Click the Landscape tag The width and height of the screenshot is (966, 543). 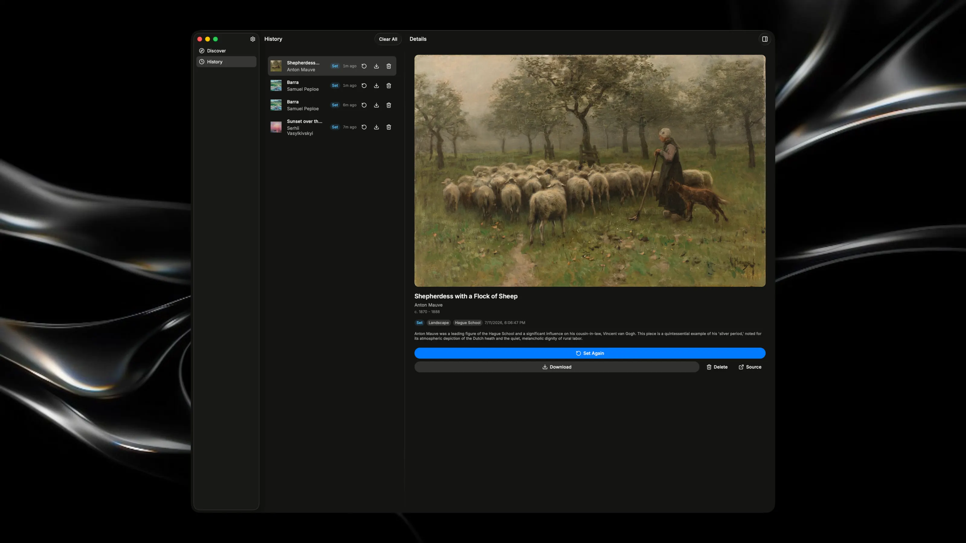[x=438, y=323]
